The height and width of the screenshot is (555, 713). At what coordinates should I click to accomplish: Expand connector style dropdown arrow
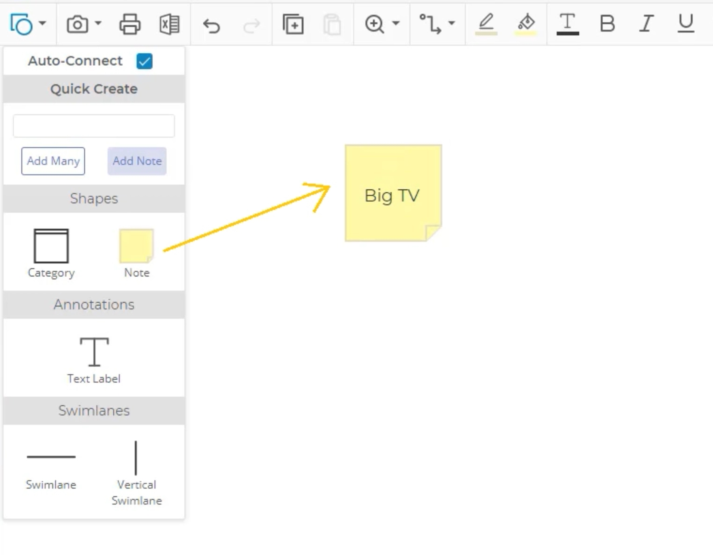(452, 23)
